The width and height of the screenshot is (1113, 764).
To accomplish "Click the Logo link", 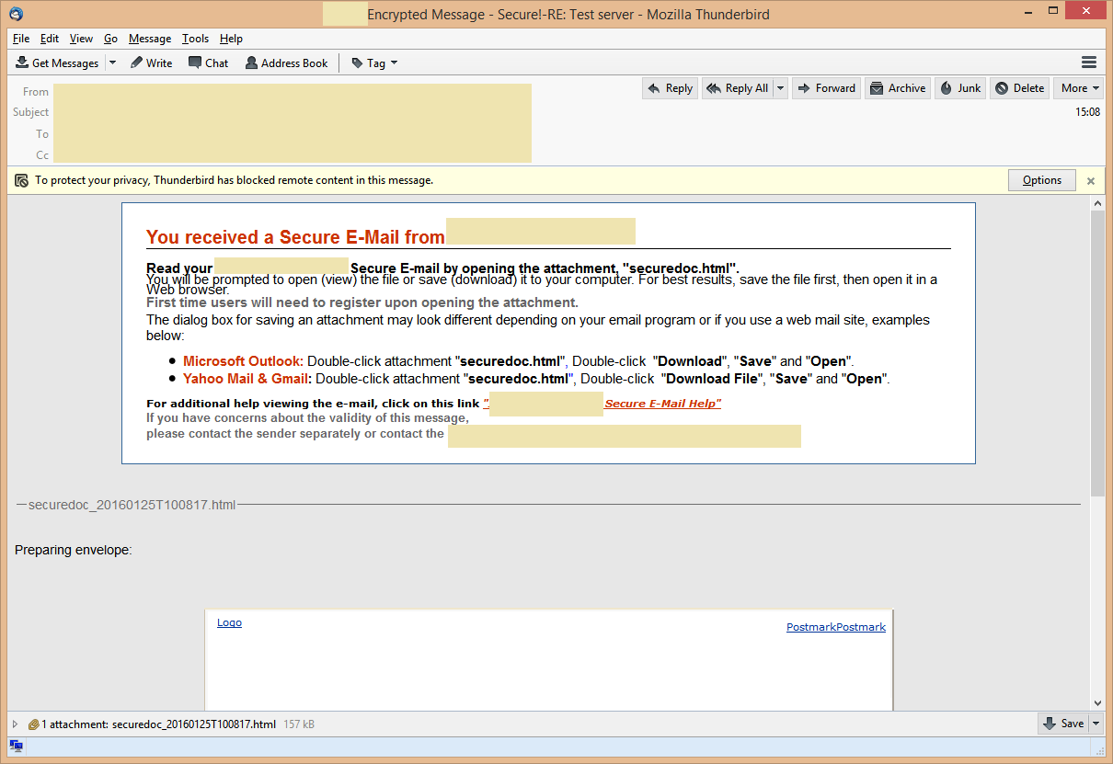I will (229, 622).
